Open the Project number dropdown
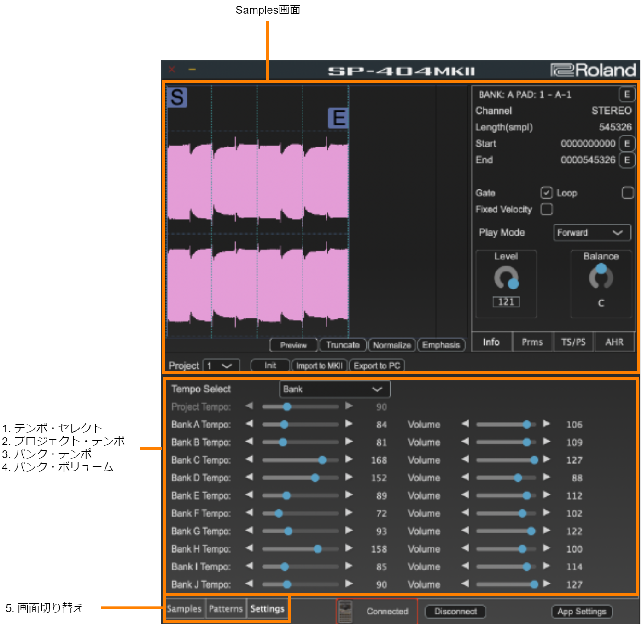The width and height of the screenshot is (642, 625). point(221,366)
